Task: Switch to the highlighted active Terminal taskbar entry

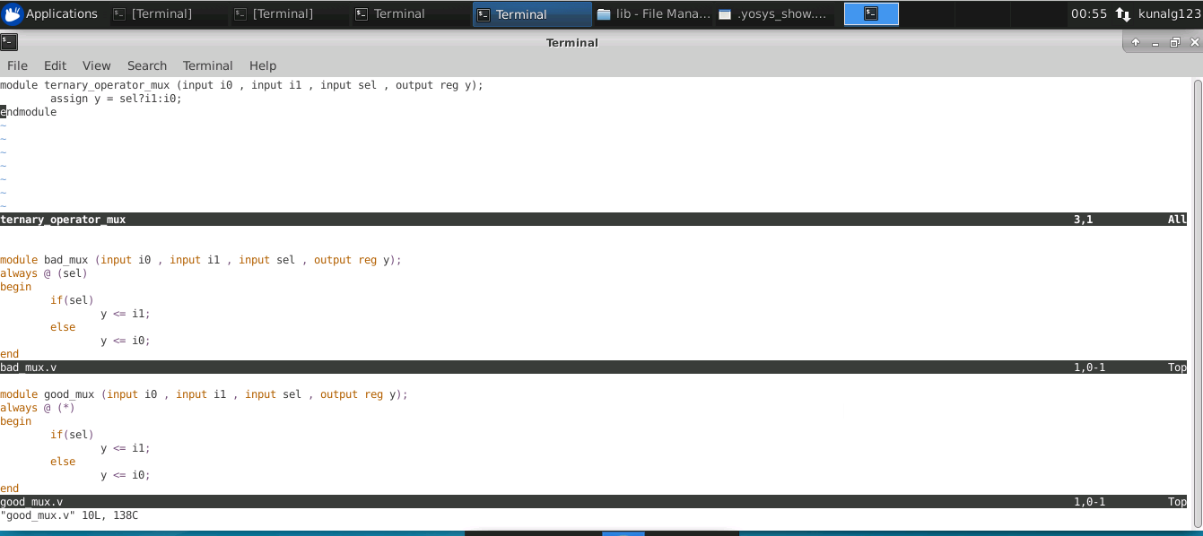Action: (529, 13)
